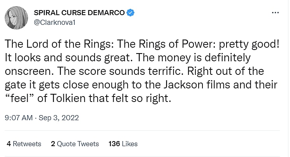Image resolution: width=290 pixels, height=157 pixels.
Task: Click the number 136 beside Likes
Action: tap(114, 144)
